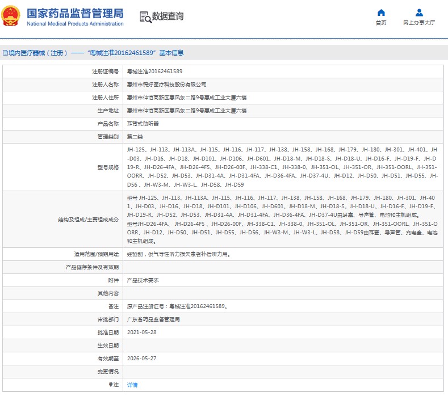Click the 产品储存条件及有效期 label
The height and width of the screenshot is (396, 448).
pyautogui.click(x=92, y=267)
